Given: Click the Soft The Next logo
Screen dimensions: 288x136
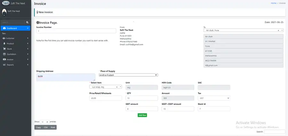Looking at the screenshot, I should (5, 4).
